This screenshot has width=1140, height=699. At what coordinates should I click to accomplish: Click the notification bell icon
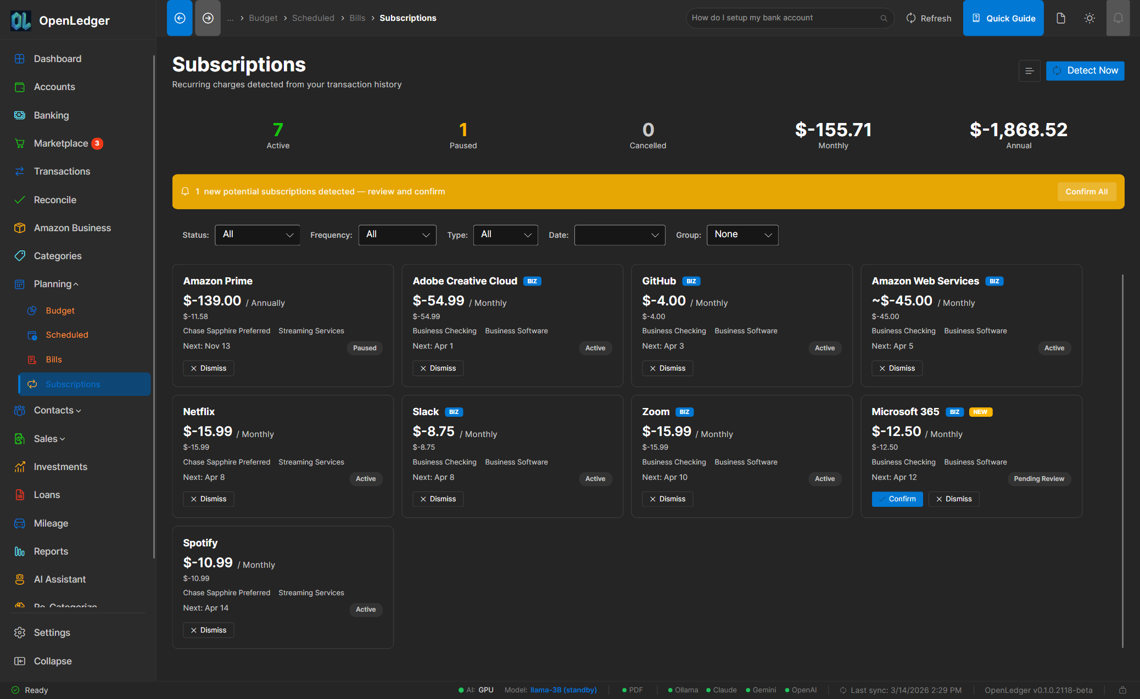pyautogui.click(x=1118, y=18)
